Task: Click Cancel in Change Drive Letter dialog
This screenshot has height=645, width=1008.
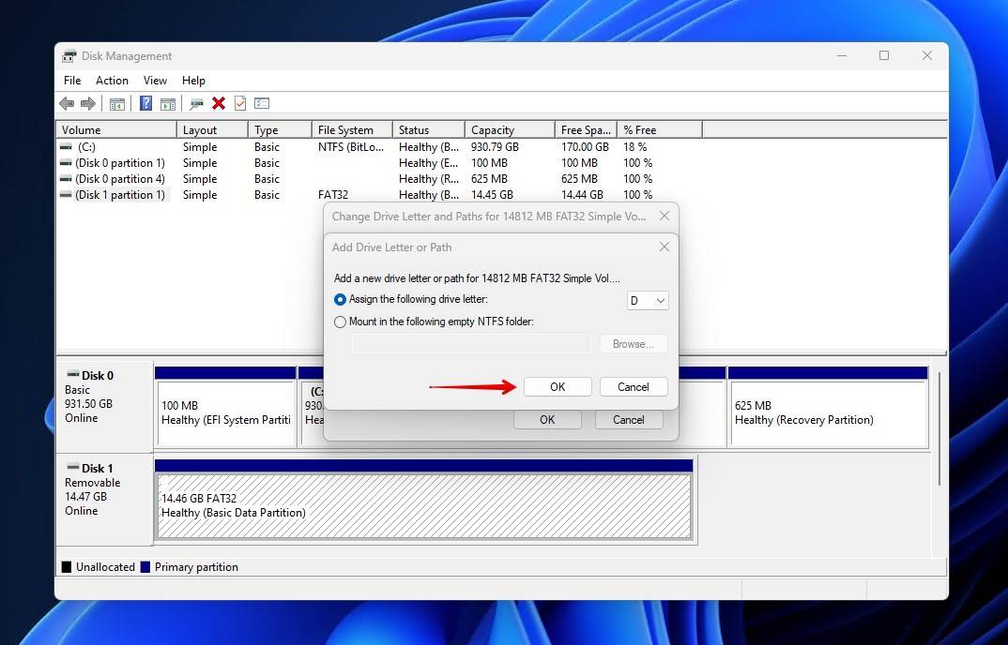Action: coord(628,419)
